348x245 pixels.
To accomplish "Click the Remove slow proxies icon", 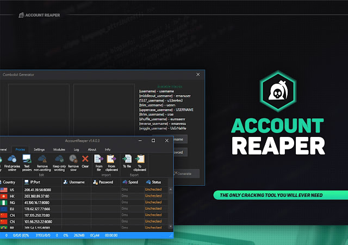I will pyautogui.click(x=73, y=159).
